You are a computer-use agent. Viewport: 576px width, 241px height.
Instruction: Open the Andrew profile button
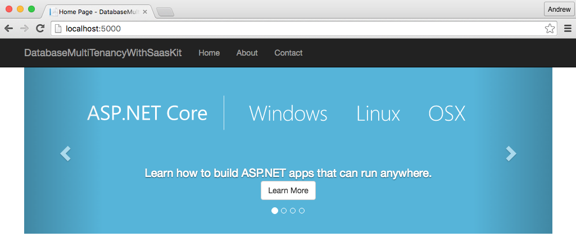(559, 10)
